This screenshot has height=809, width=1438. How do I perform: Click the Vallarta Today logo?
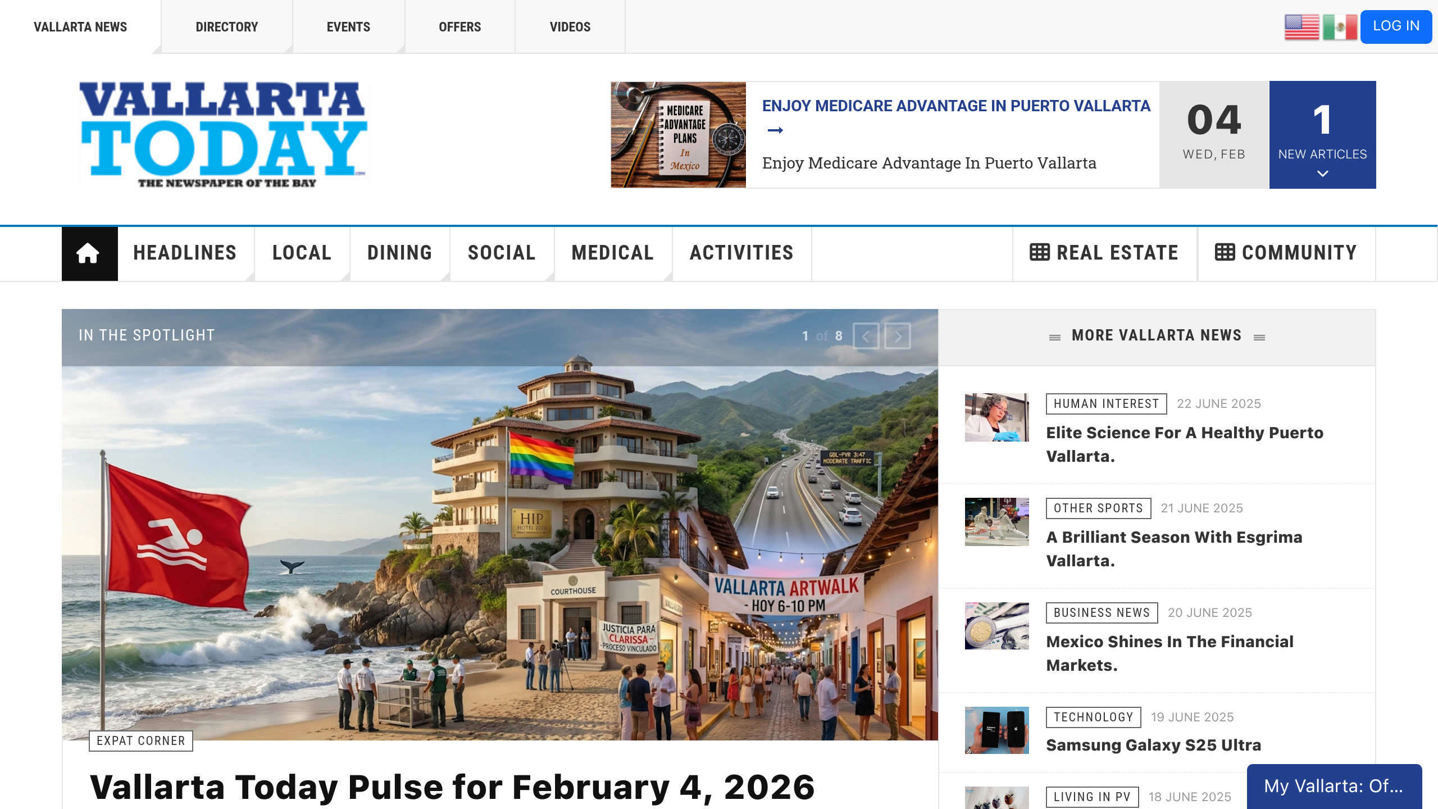click(224, 135)
